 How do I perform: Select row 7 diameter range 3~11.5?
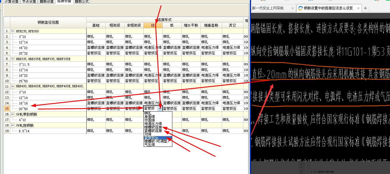pos(48,64)
